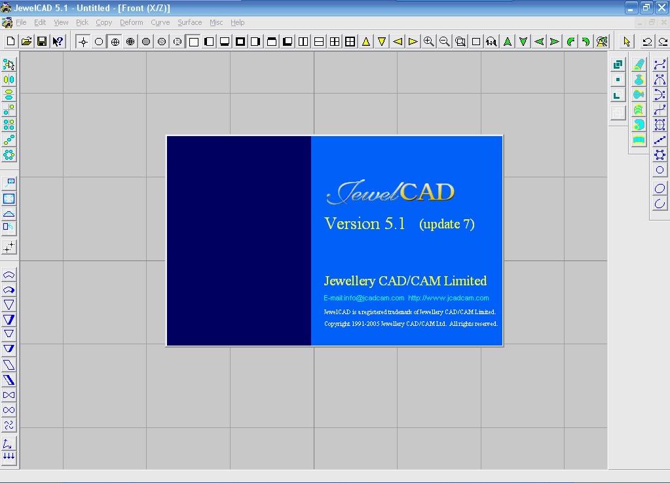Zoom in with the plus magnifier icon
The image size is (670, 483).
tap(429, 41)
